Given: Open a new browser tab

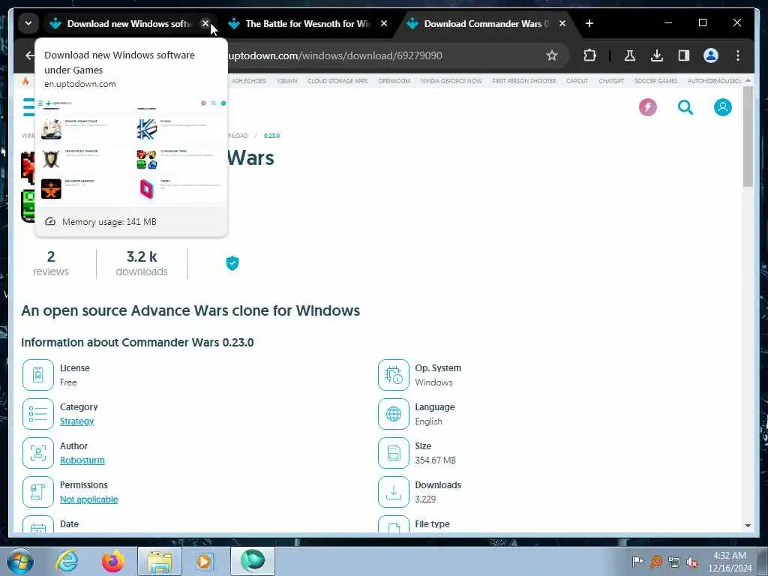Looking at the screenshot, I should (589, 23).
